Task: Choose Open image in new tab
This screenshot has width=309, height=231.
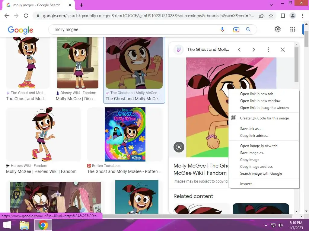Action: (x=264, y=146)
